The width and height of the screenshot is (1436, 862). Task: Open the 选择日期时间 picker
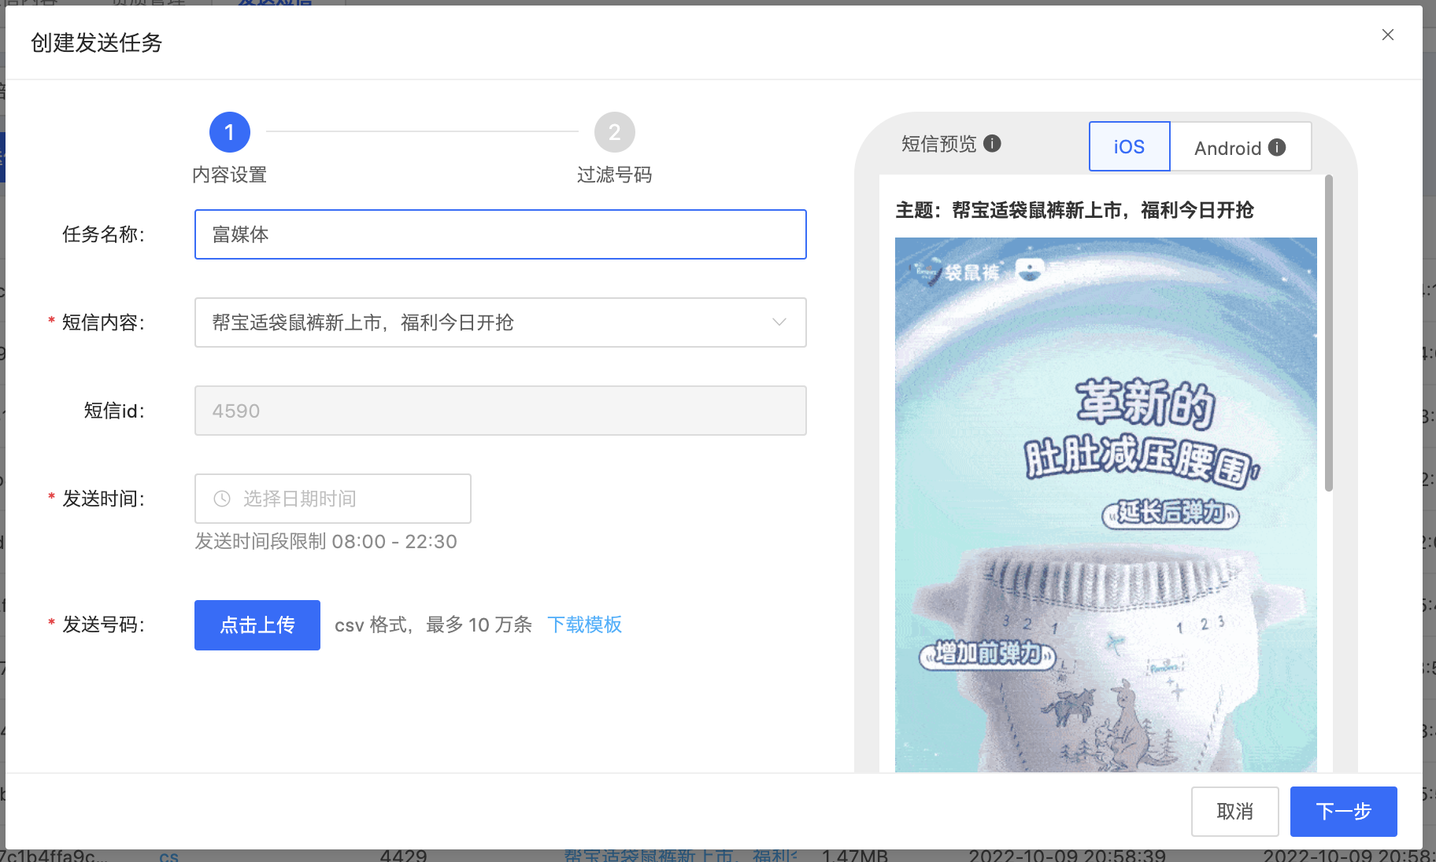tap(333, 499)
